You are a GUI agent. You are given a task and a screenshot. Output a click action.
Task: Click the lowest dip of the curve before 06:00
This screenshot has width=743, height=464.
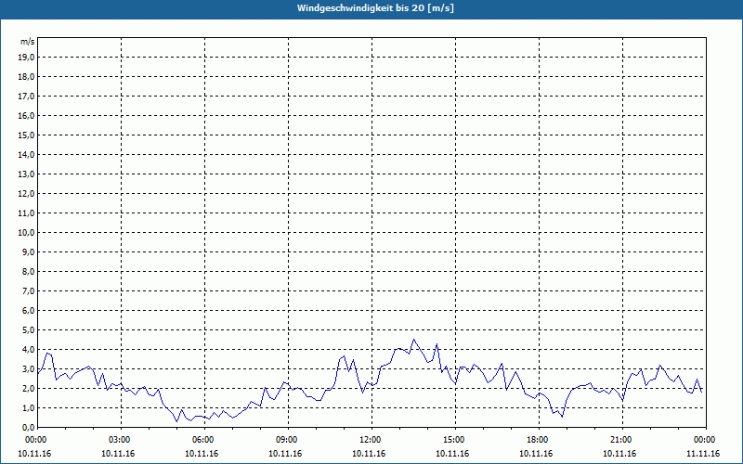pyautogui.click(x=176, y=421)
